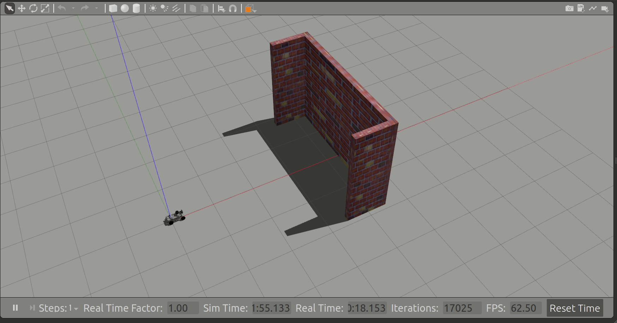This screenshot has height=323, width=617.
Task: Open the view angle cube dropdown
Action: pyautogui.click(x=251, y=8)
